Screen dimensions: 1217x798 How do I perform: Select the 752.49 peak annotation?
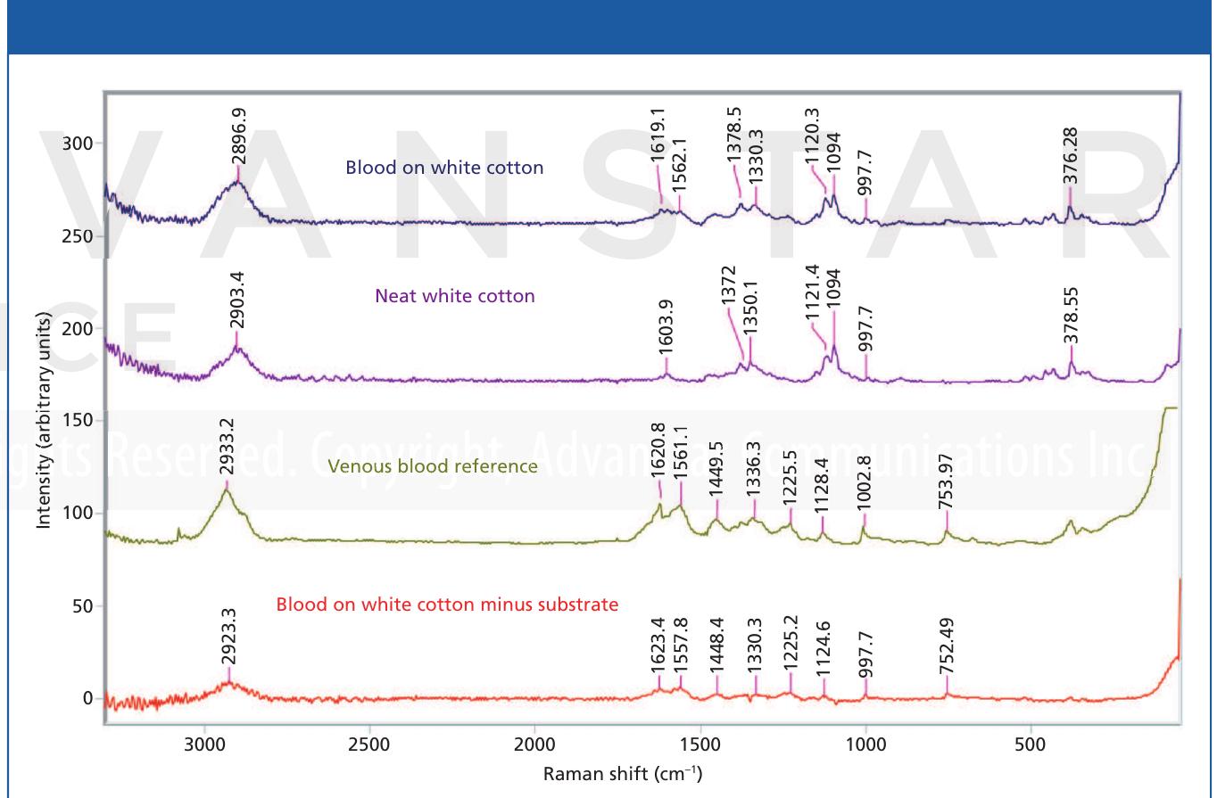[947, 645]
